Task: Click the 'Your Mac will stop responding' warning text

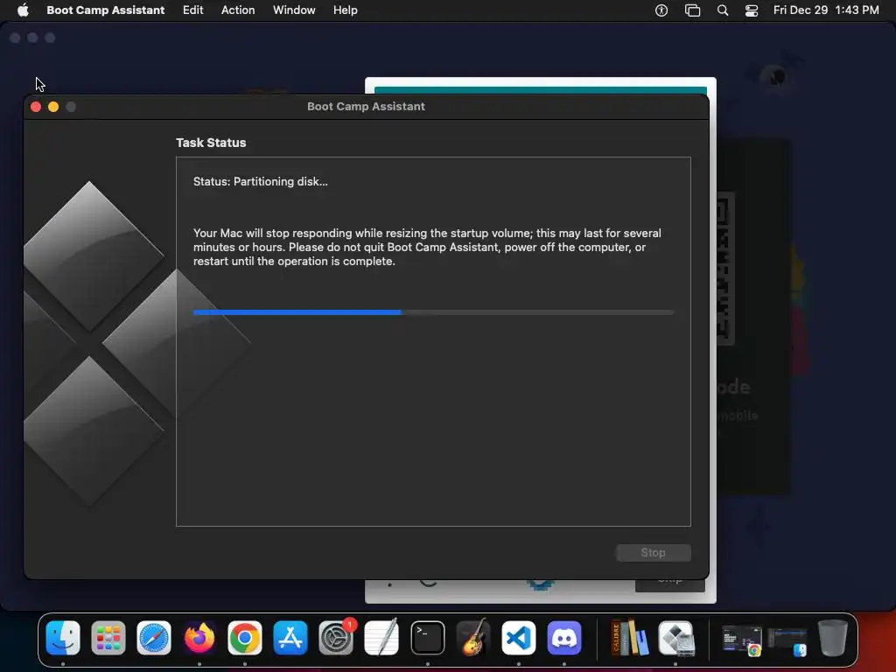Action: pyautogui.click(x=427, y=247)
